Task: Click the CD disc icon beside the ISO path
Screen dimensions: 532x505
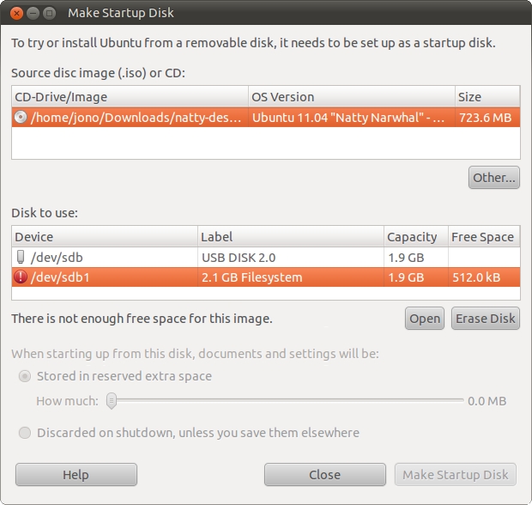Action: pyautogui.click(x=21, y=118)
